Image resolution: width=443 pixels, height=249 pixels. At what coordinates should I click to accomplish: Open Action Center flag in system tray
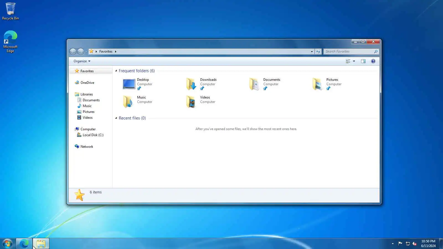click(x=400, y=243)
